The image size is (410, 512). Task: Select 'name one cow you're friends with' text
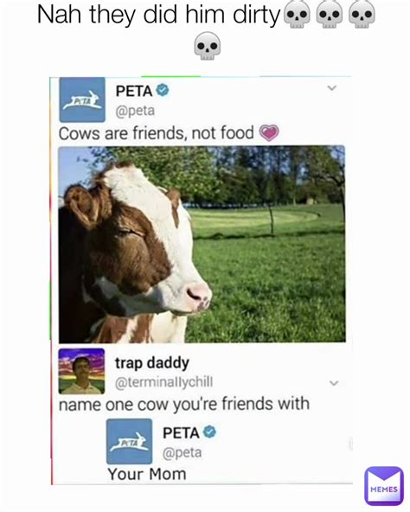coord(184,404)
